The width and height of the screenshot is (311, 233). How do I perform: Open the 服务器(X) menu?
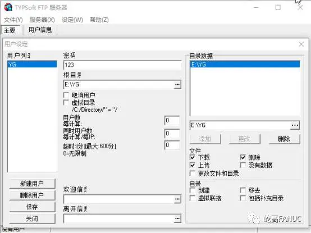(42, 20)
